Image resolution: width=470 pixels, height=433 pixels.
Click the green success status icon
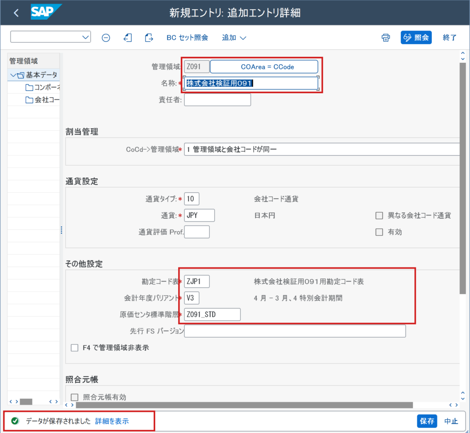coord(15,421)
